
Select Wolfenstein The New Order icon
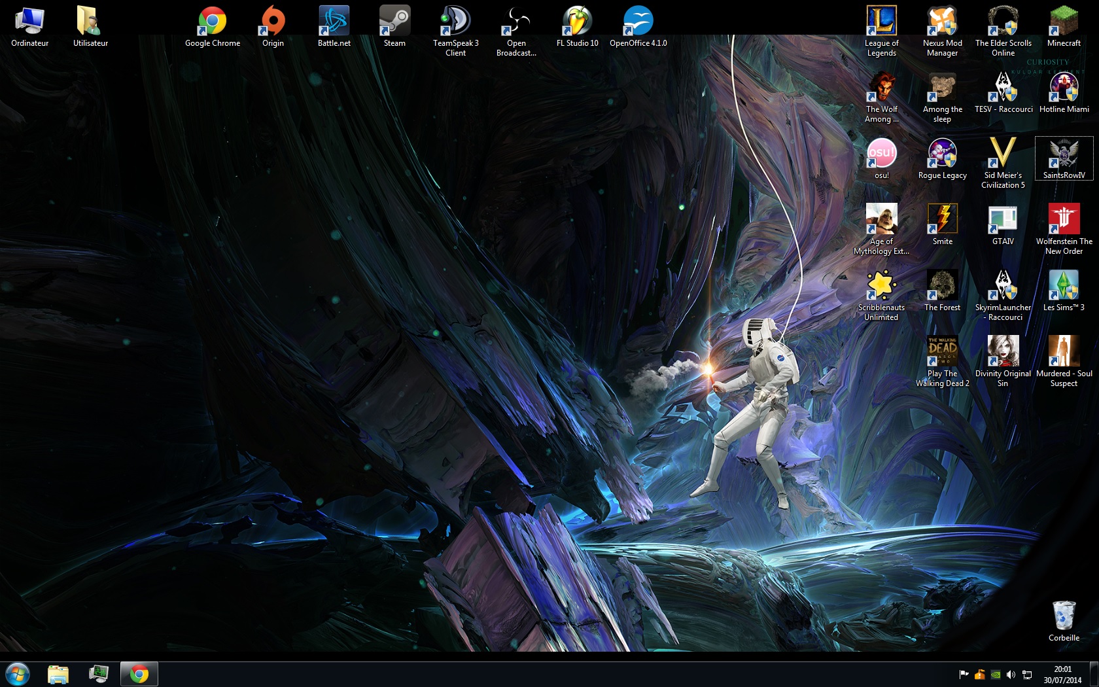pos(1064,230)
